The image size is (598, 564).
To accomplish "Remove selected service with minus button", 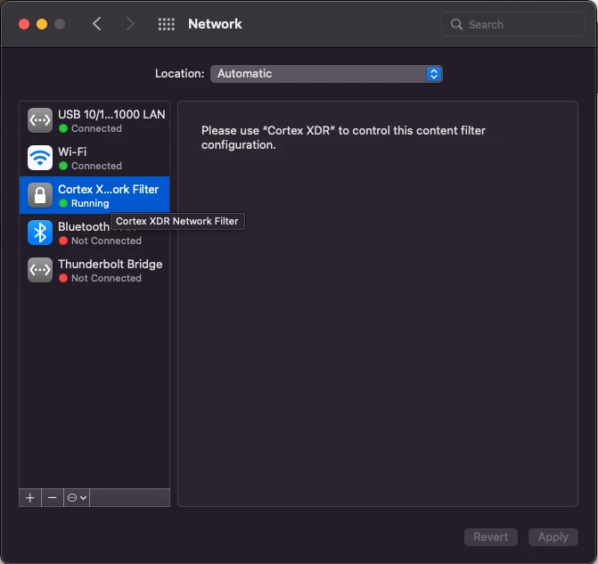I will (x=53, y=498).
